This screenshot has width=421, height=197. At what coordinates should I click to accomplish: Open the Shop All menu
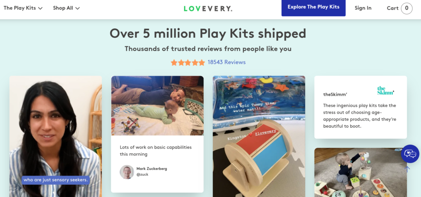(x=66, y=8)
